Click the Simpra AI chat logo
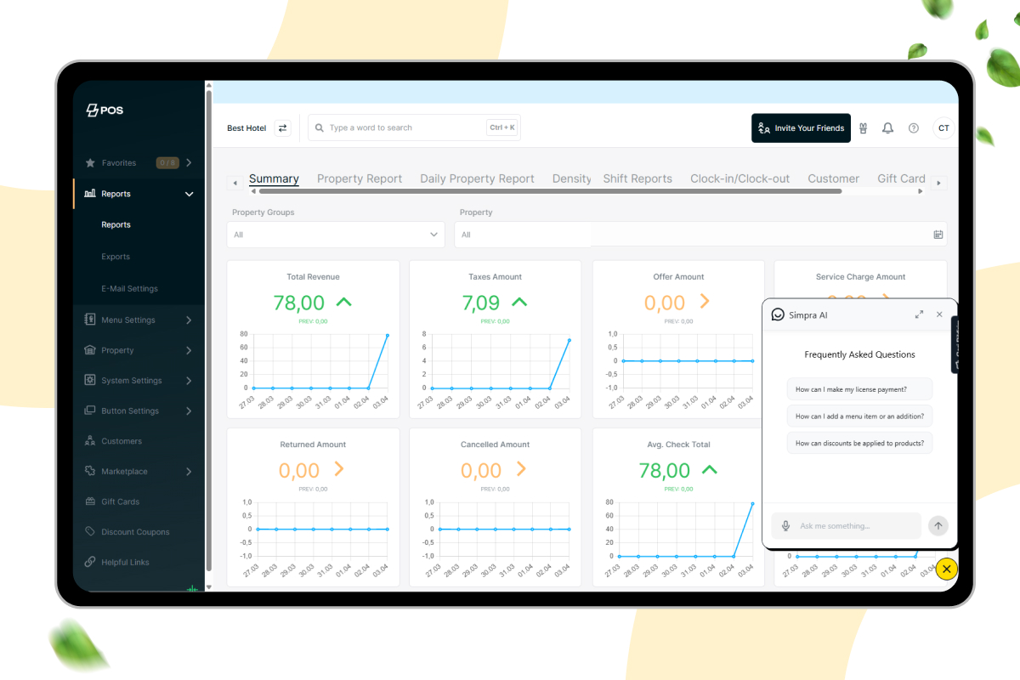Screen dimensions: 1020x680 [778, 314]
